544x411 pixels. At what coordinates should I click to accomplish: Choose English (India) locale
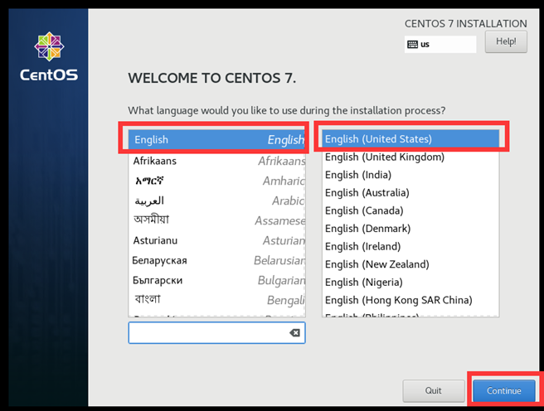coord(410,175)
